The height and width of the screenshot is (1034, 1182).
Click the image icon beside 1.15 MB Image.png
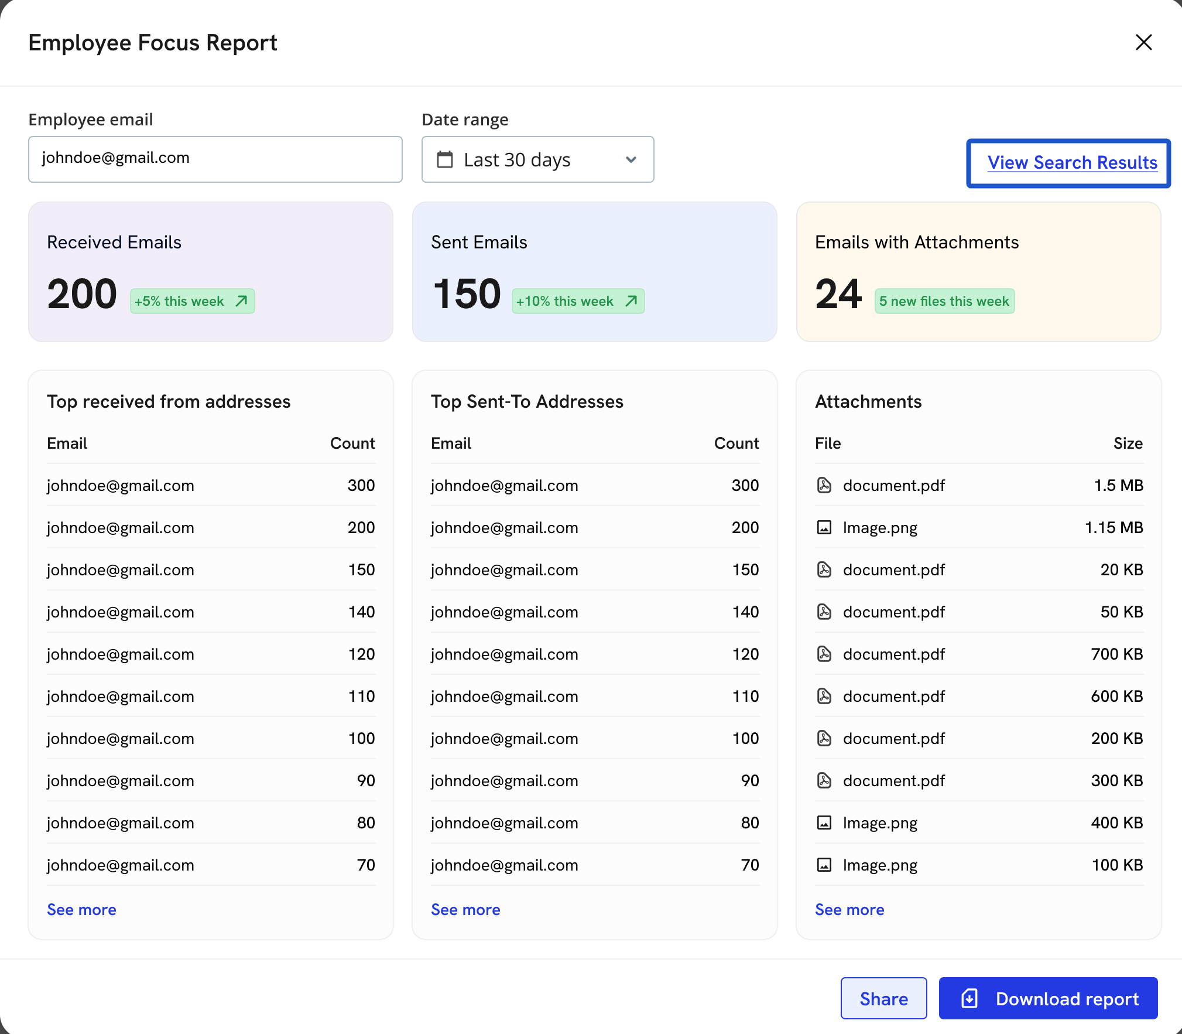coord(824,527)
